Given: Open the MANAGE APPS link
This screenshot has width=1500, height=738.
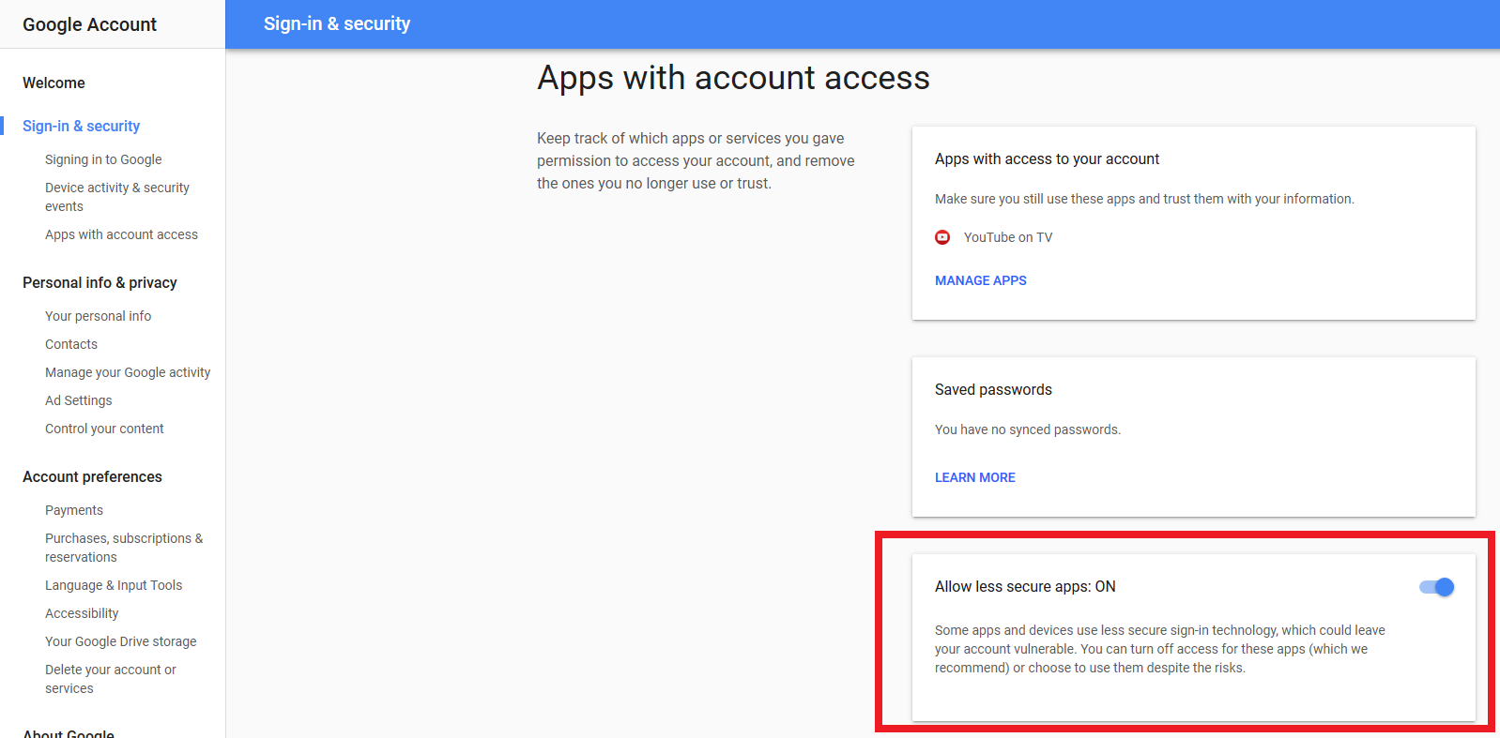Looking at the screenshot, I should [x=980, y=280].
